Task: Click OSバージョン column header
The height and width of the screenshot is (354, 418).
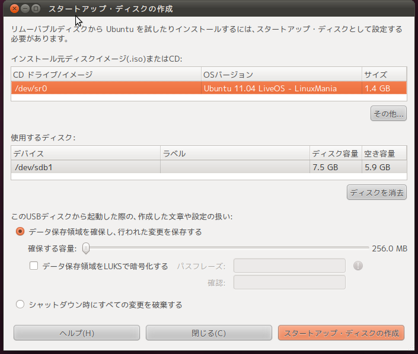Action: (x=282, y=74)
